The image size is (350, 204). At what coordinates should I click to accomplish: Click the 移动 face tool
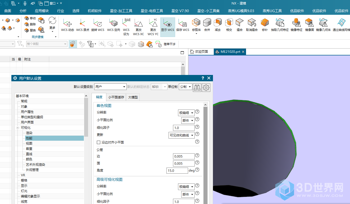(x=30, y=18)
